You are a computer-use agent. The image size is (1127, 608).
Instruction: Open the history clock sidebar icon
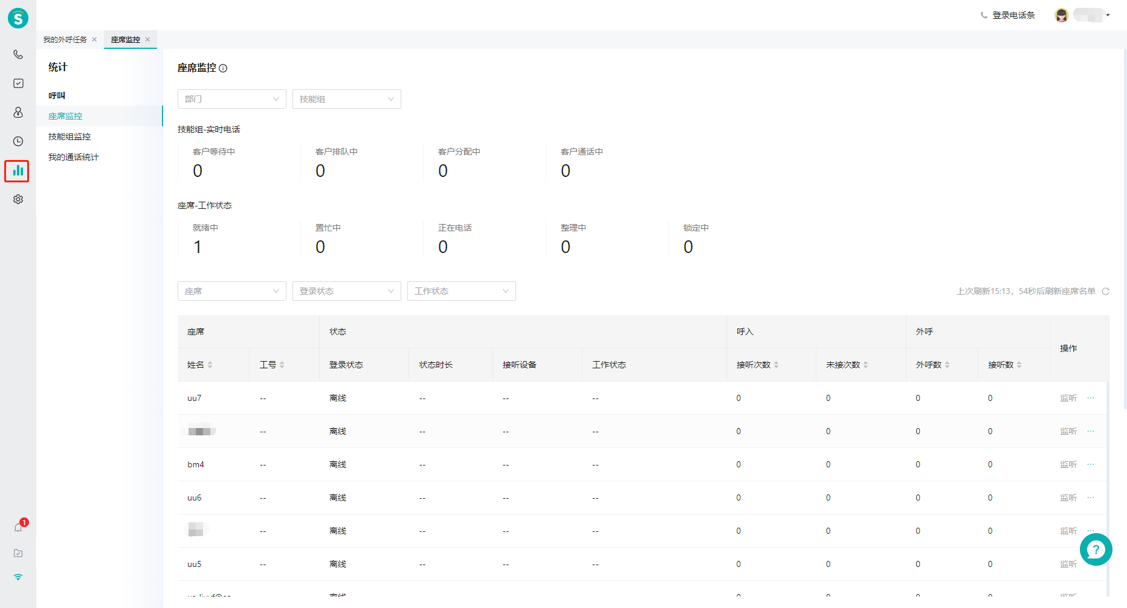click(18, 141)
